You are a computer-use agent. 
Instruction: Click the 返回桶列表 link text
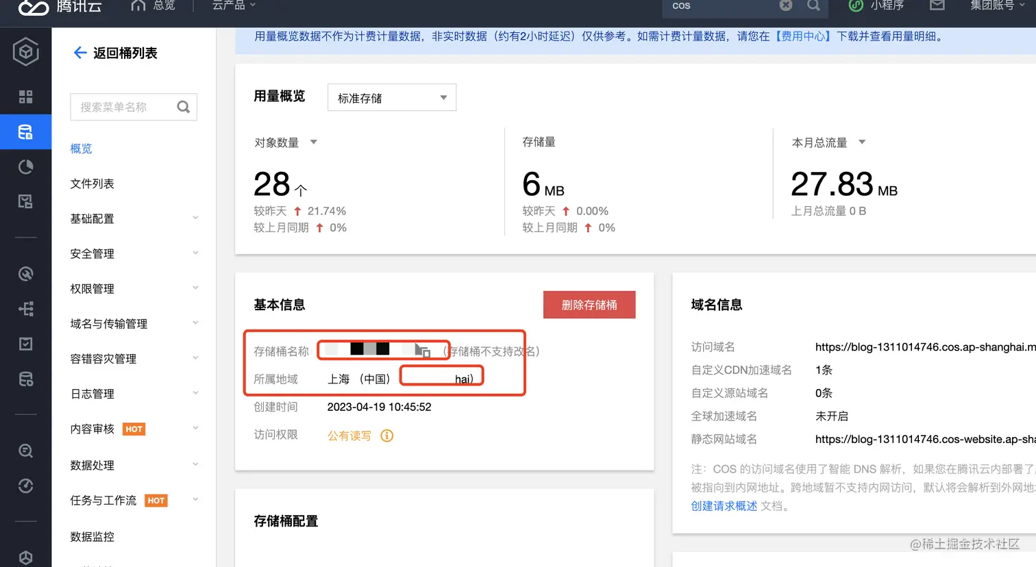(125, 53)
